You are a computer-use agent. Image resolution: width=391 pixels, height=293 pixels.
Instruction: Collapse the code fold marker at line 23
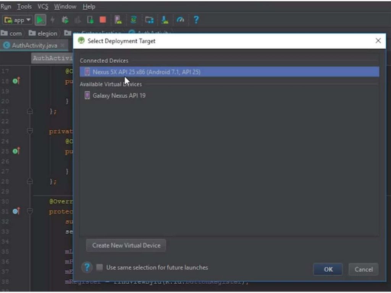30,131
